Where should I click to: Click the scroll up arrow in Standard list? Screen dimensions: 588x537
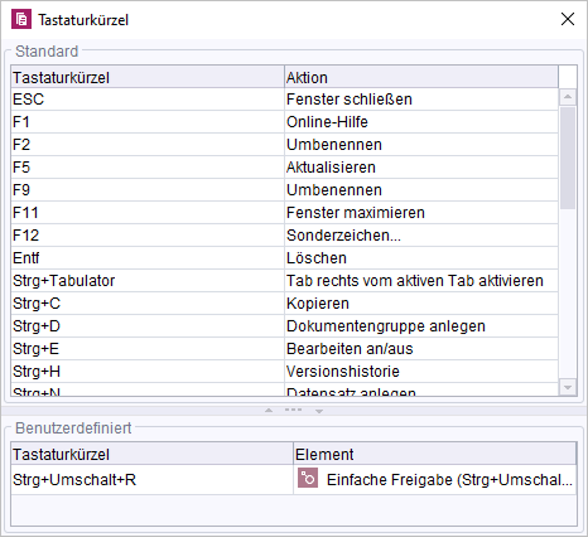pyautogui.click(x=568, y=97)
